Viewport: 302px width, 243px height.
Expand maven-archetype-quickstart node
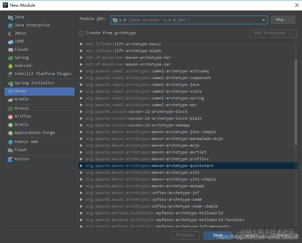[x=81, y=166]
